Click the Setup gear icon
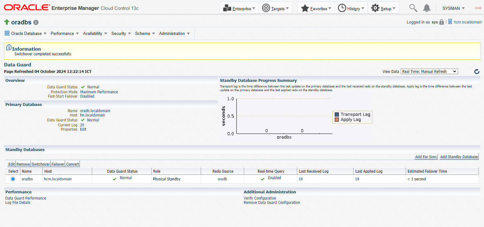Image resolution: width=484 pixels, height=227 pixels. coord(375,8)
